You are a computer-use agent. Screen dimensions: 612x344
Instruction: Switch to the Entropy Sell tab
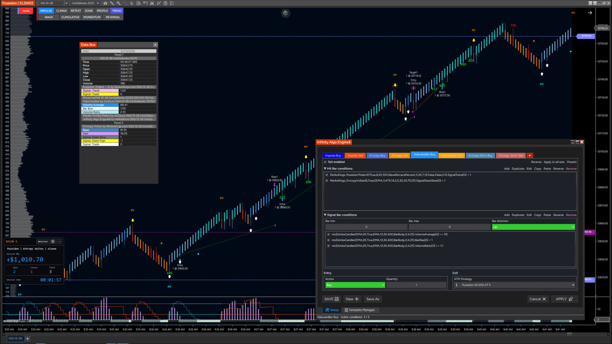pyautogui.click(x=399, y=156)
